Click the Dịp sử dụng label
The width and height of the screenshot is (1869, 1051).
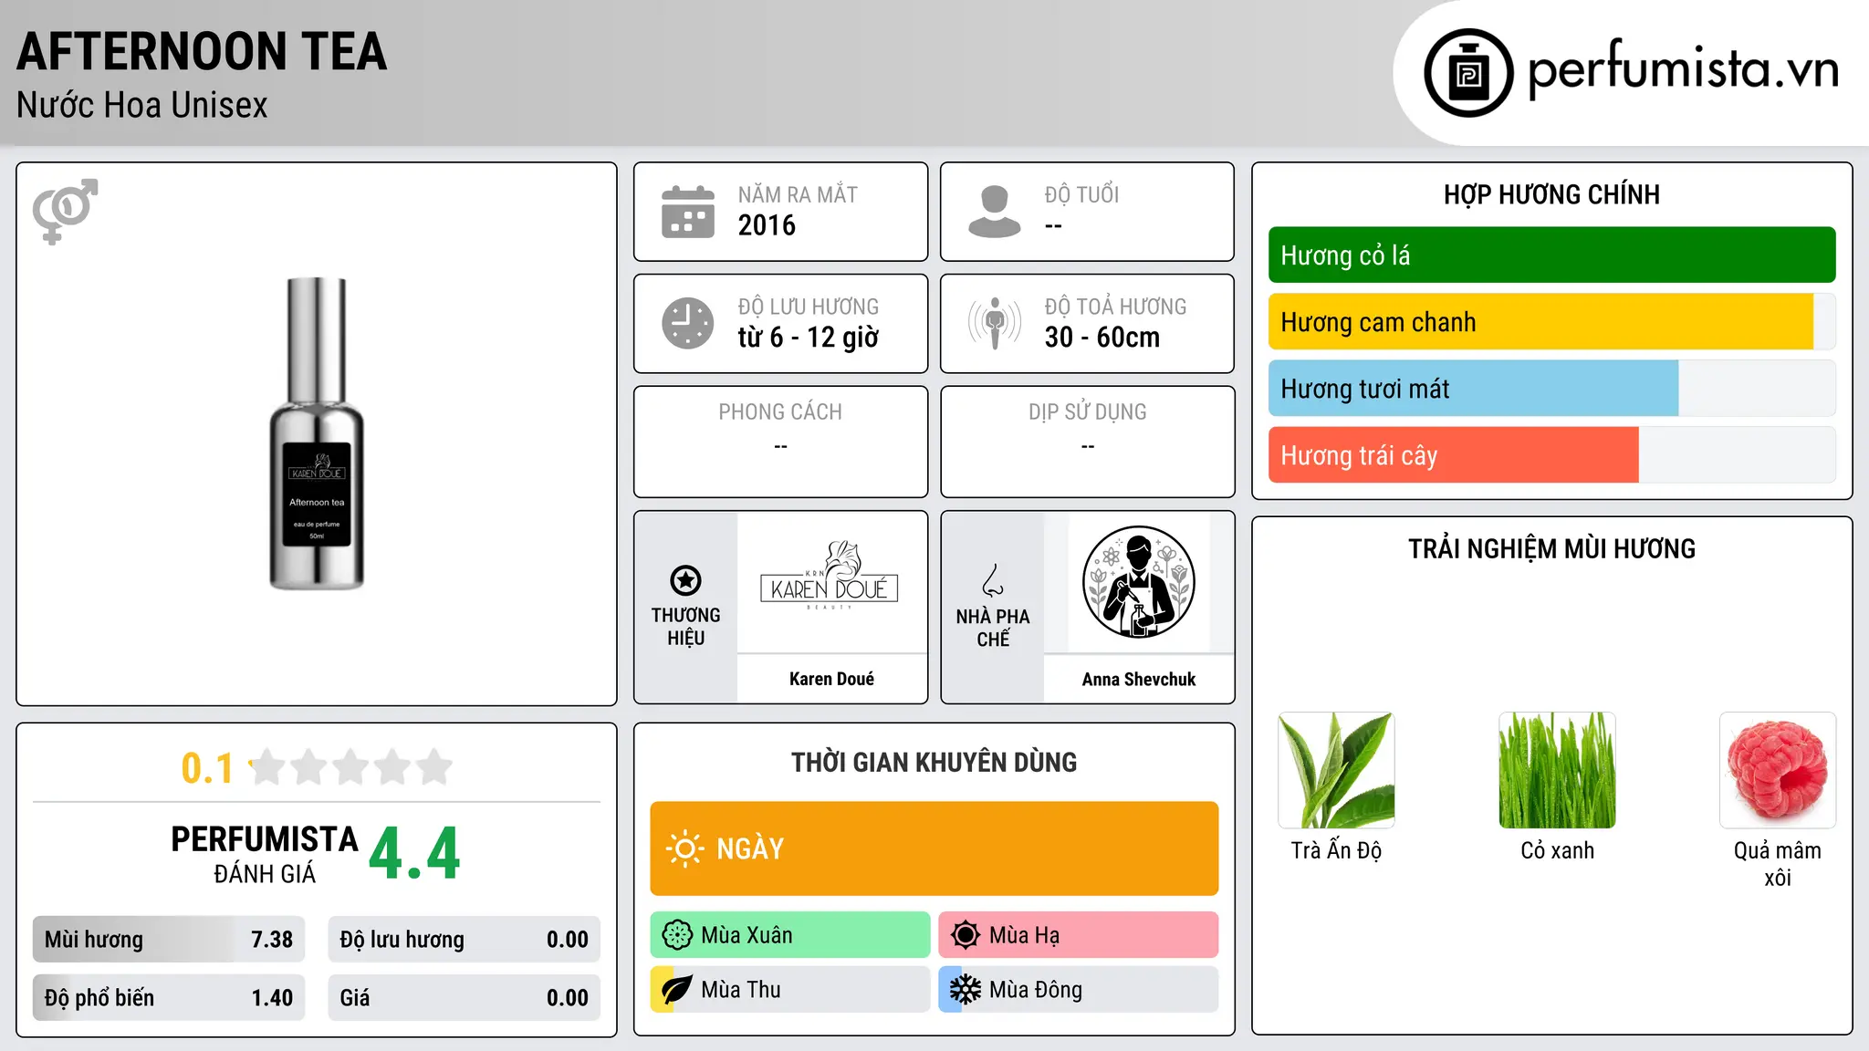point(1088,412)
